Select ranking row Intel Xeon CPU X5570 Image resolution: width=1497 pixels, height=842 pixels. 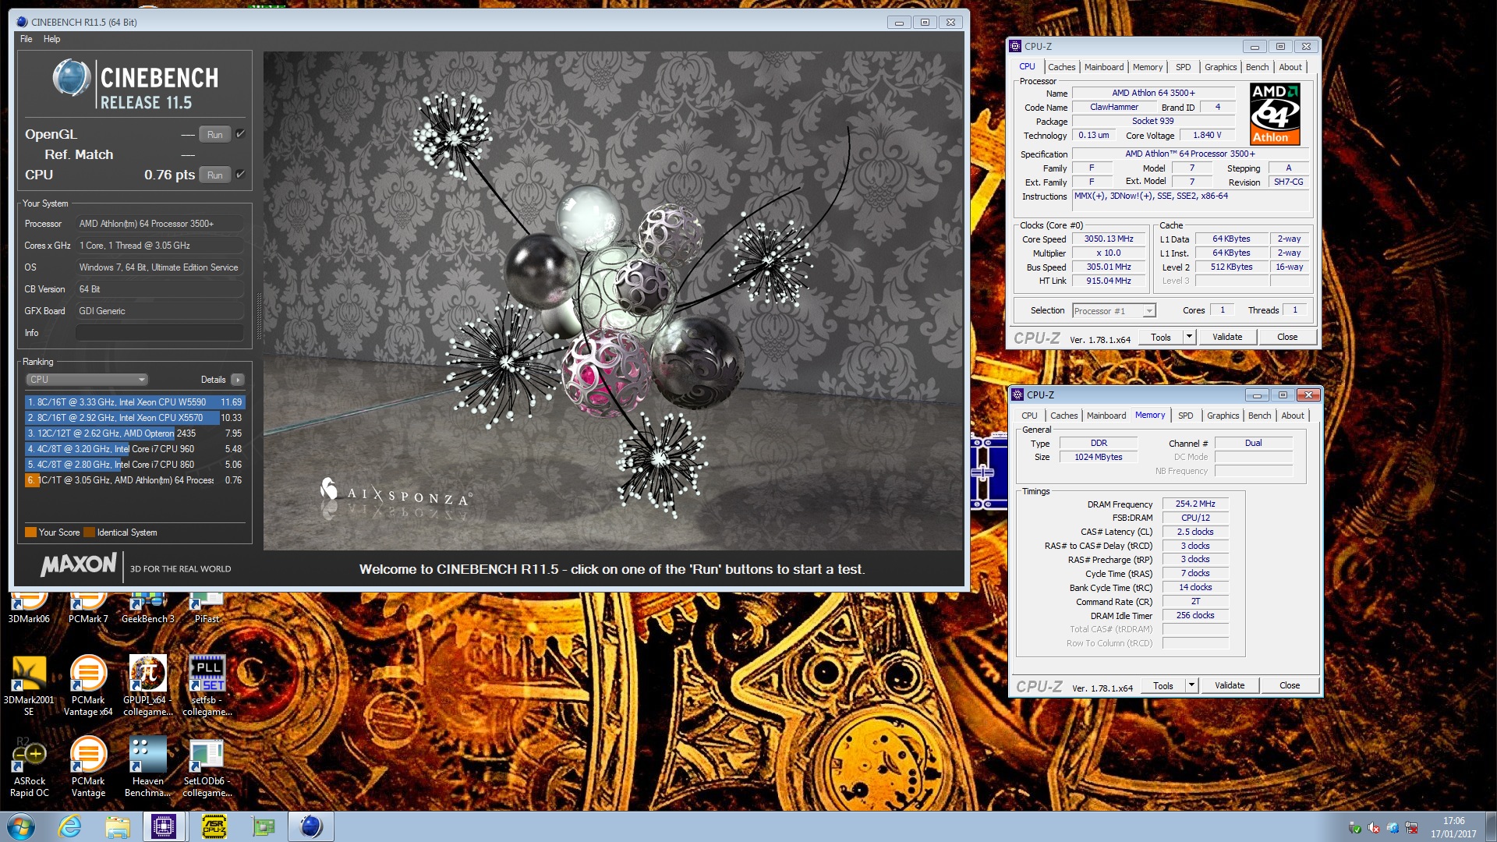click(x=135, y=418)
